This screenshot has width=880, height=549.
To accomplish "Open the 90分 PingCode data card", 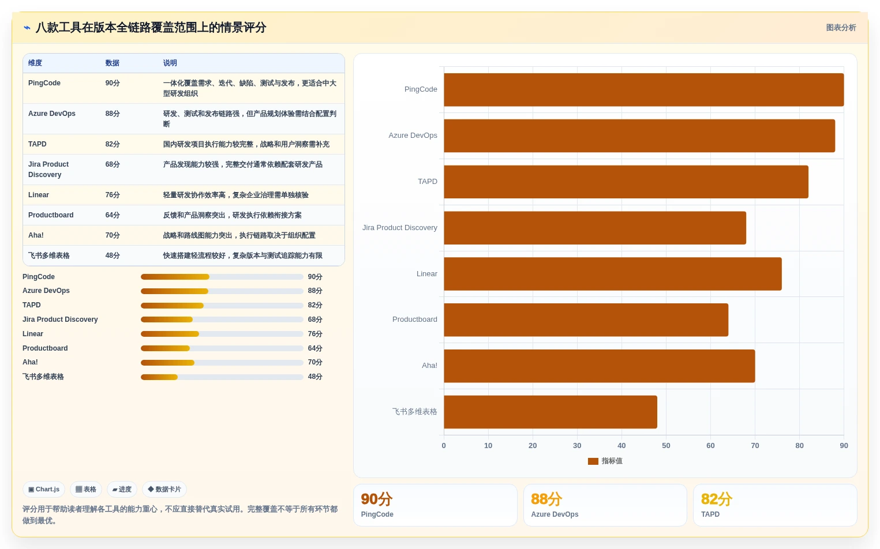I will [x=435, y=505].
